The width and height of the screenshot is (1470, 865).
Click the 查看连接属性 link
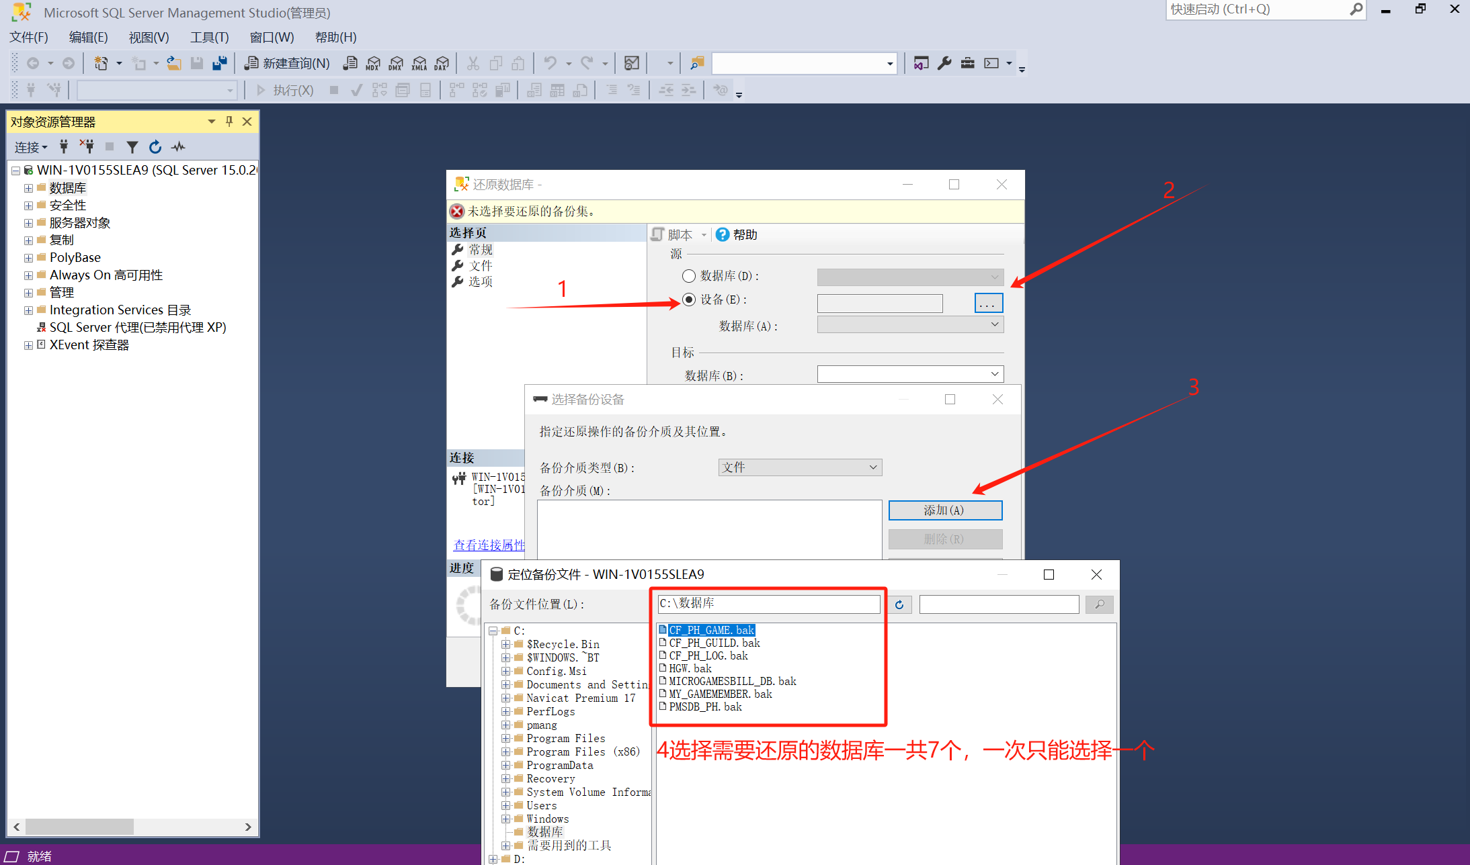pyautogui.click(x=489, y=545)
